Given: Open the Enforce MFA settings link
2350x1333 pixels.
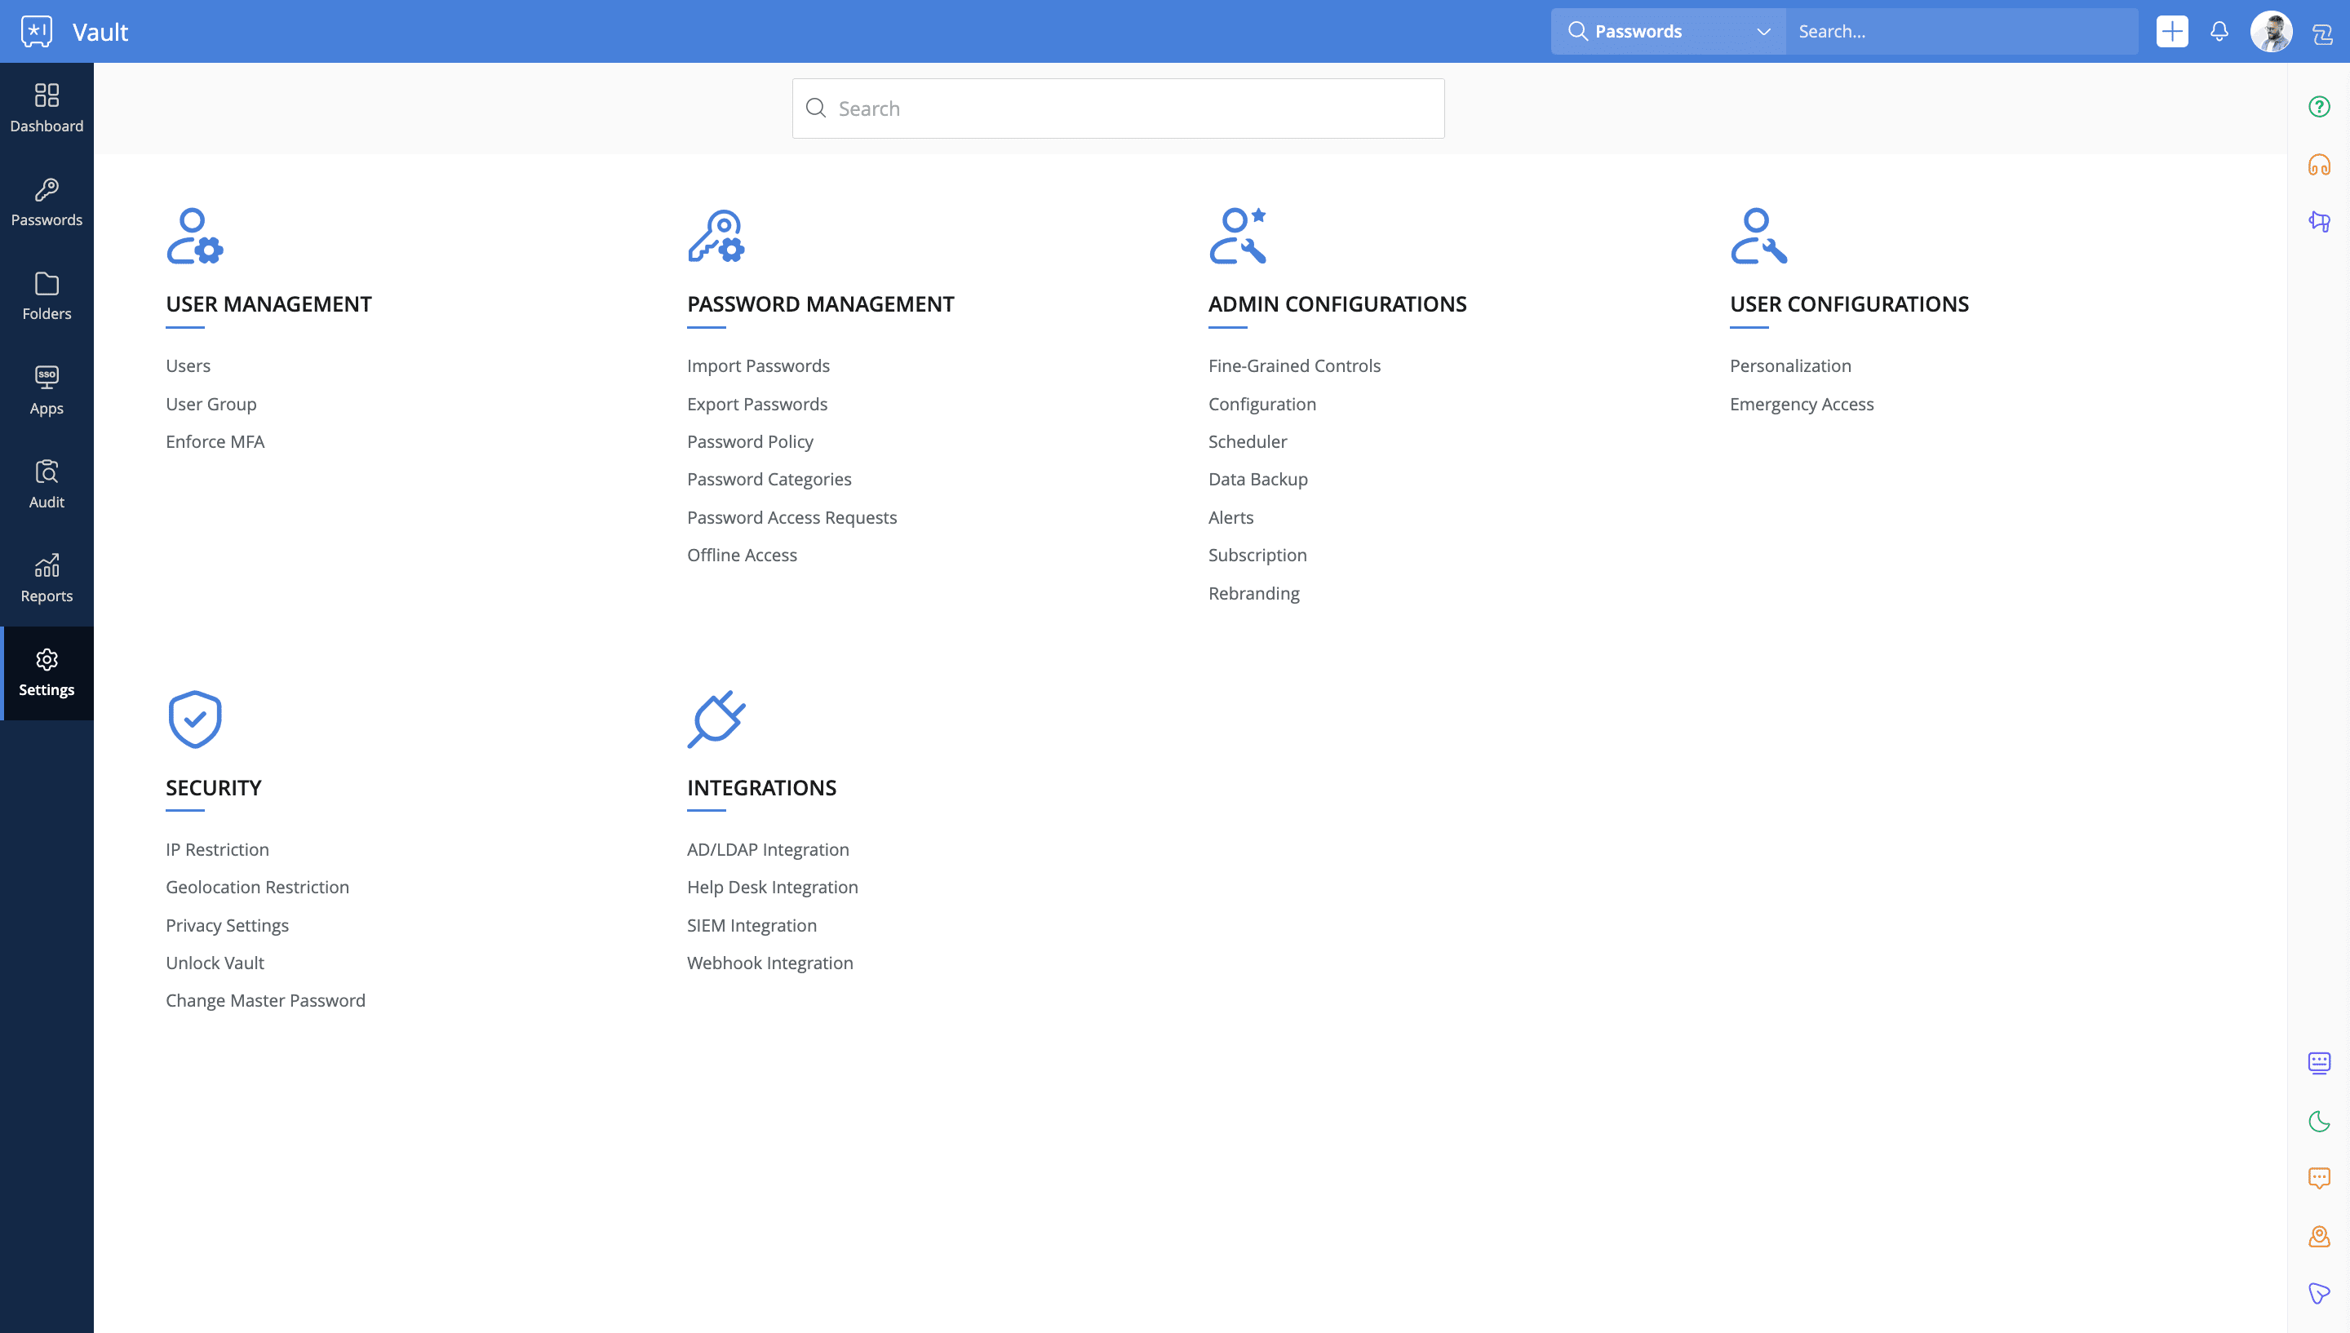Looking at the screenshot, I should tap(215, 441).
